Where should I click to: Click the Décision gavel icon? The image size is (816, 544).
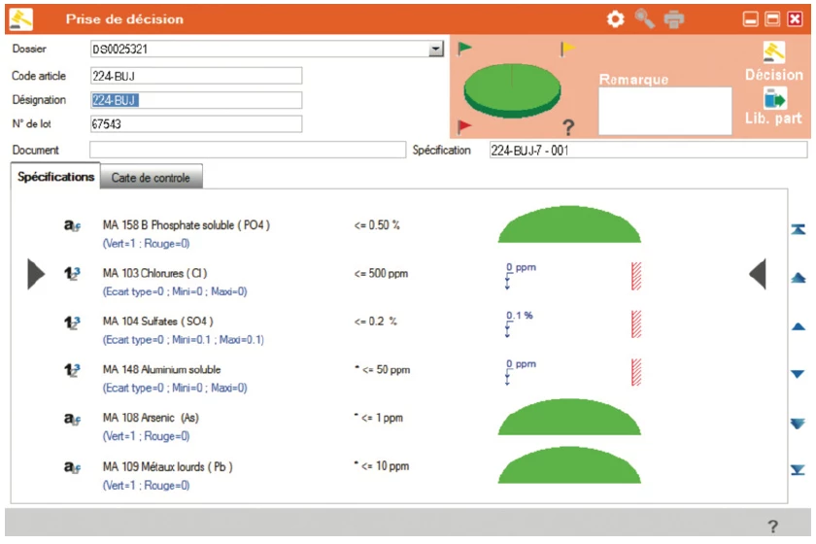(774, 52)
